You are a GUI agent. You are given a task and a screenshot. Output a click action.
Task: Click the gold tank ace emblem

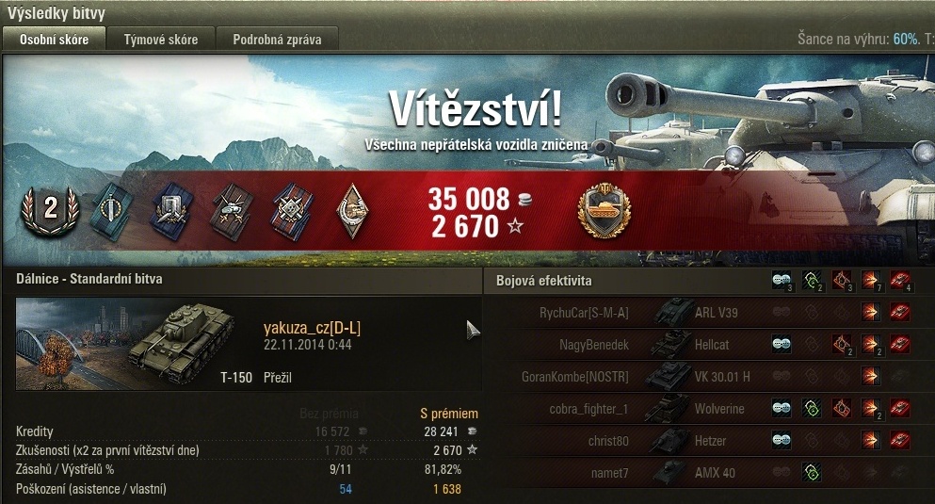pos(605,210)
